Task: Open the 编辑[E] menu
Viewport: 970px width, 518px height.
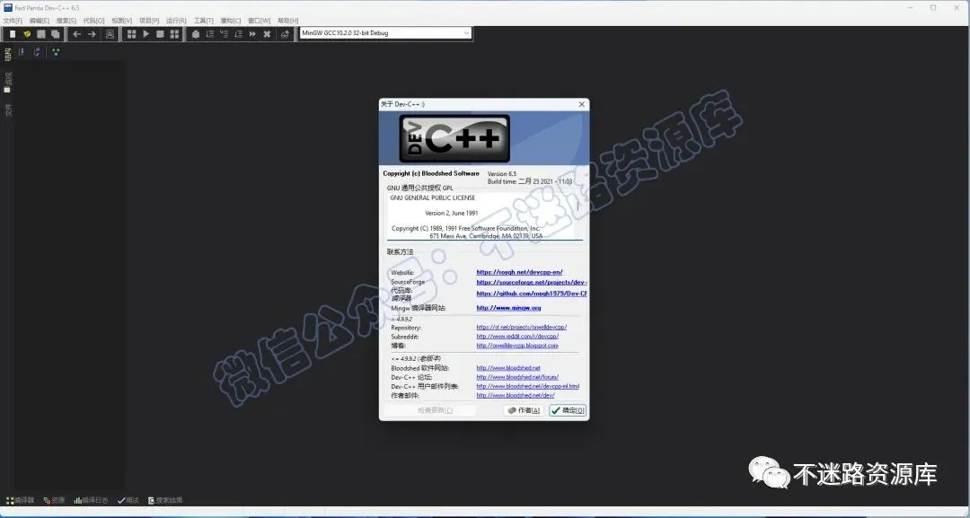Action: (39, 21)
